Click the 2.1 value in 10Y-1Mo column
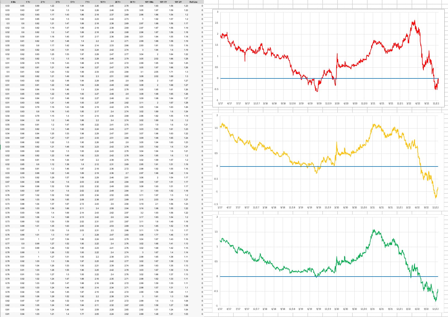Image resolution: width=448 pixels, height=317 pixels. [x=156, y=204]
